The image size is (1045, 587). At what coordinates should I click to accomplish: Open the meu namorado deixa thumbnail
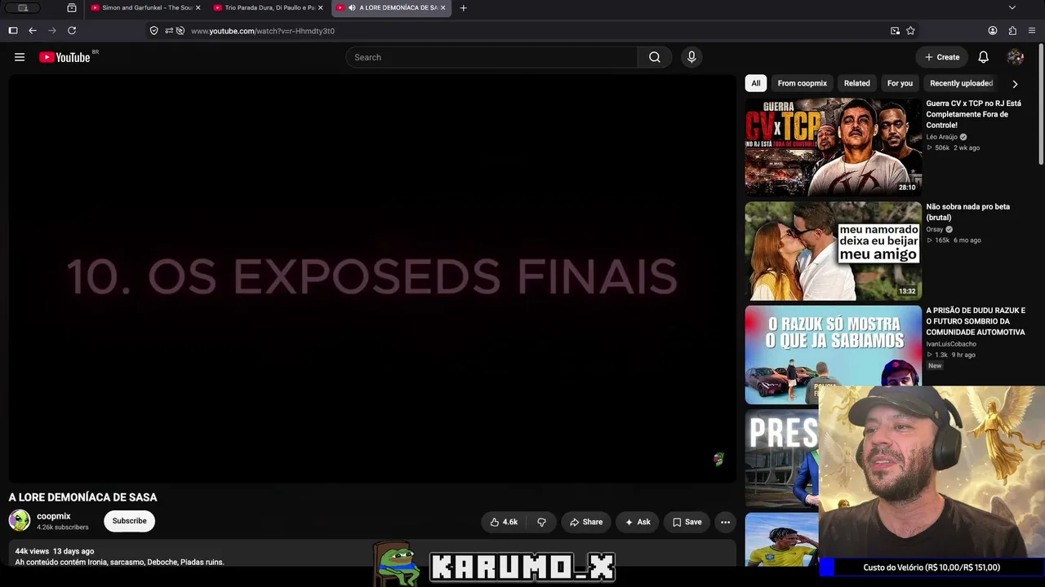(x=834, y=251)
